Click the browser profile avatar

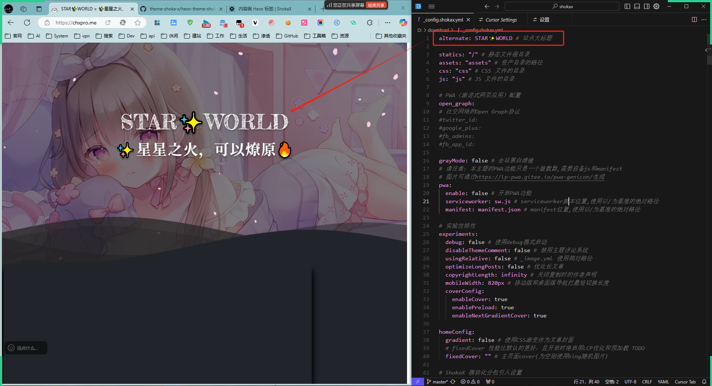tap(9, 9)
